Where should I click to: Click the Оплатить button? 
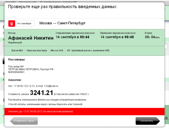tap(148, 121)
